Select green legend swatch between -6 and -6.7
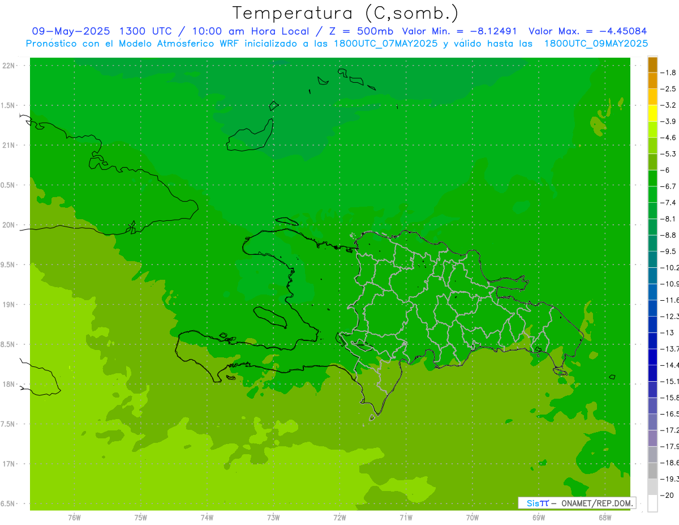Image resolution: width=679 pixels, height=525 pixels. (x=652, y=178)
